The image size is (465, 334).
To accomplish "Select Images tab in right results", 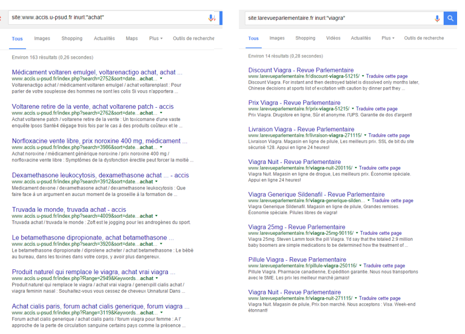I will point(277,38).
